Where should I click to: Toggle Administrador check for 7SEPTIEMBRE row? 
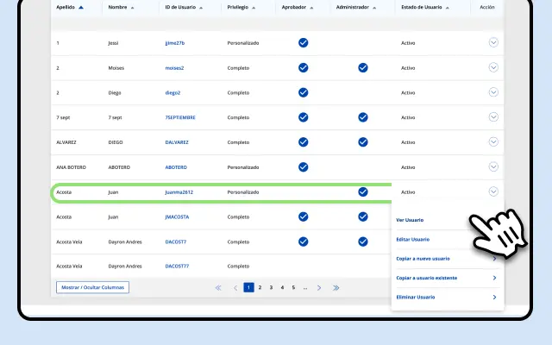click(x=363, y=117)
